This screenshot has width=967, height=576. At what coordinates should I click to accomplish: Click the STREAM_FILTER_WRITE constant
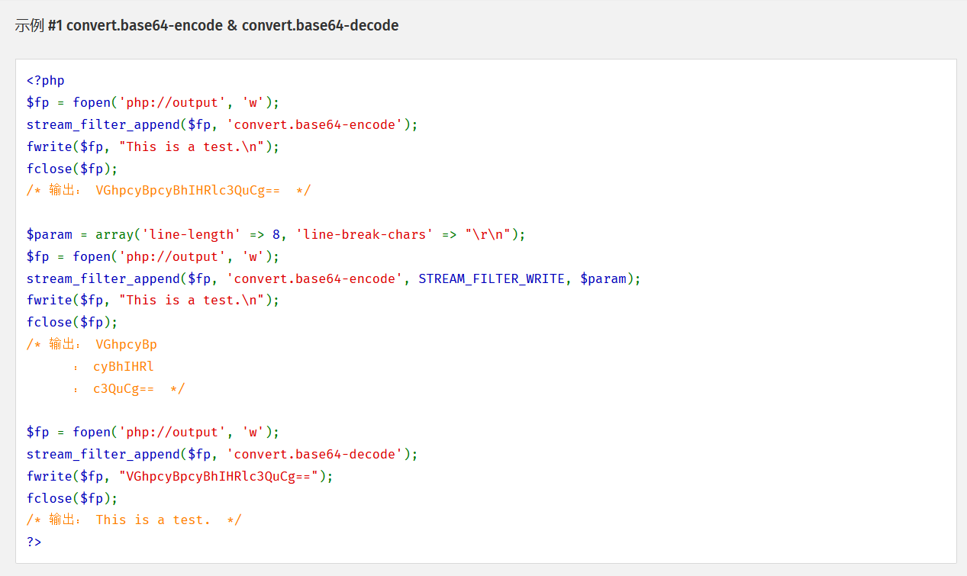pyautogui.click(x=492, y=278)
